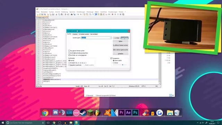This screenshot has height=125, width=222.
Task: Open Avast antivirus from the dock
Action: pos(108,113)
